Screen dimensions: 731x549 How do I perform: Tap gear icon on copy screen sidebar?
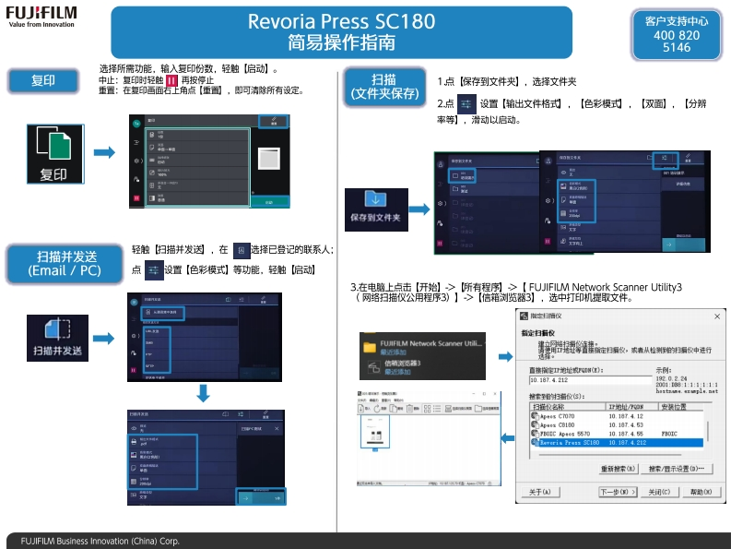[x=136, y=161]
